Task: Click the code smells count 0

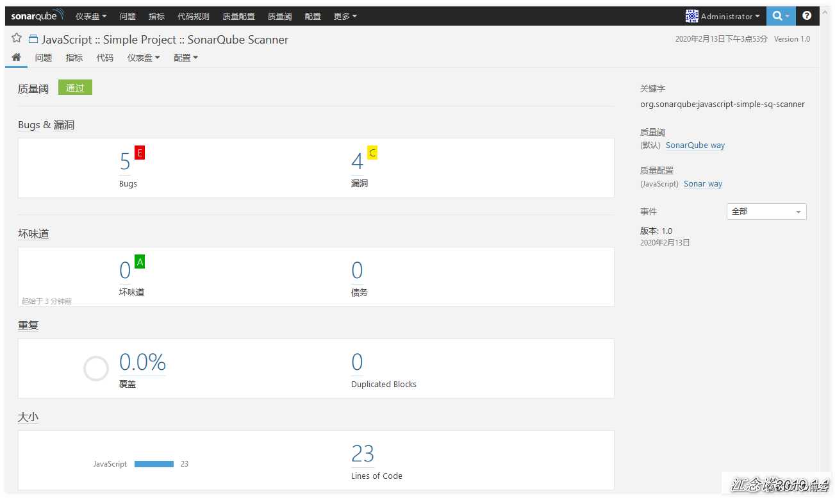Action: [x=125, y=270]
